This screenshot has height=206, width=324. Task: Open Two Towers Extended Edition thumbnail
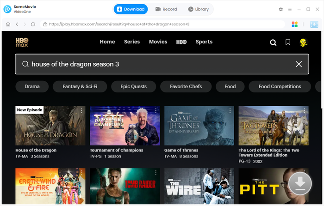[274, 126]
